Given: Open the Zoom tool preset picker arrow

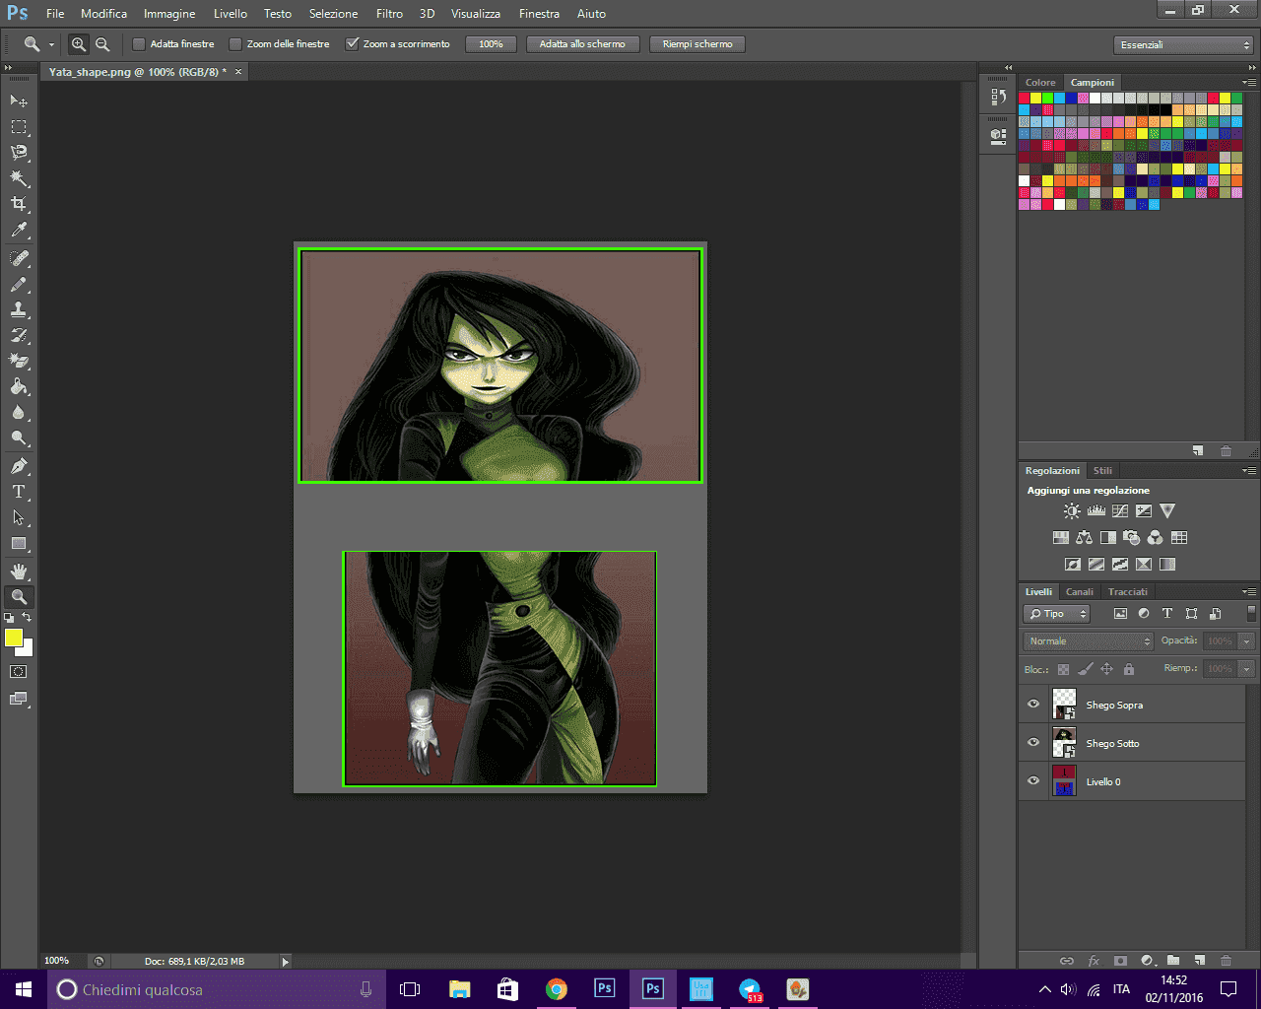Looking at the screenshot, I should 51,44.
